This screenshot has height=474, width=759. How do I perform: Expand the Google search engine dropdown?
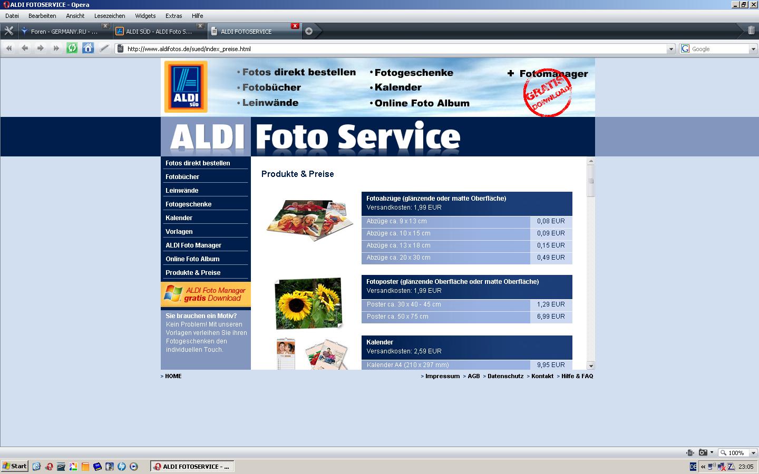tap(753, 49)
